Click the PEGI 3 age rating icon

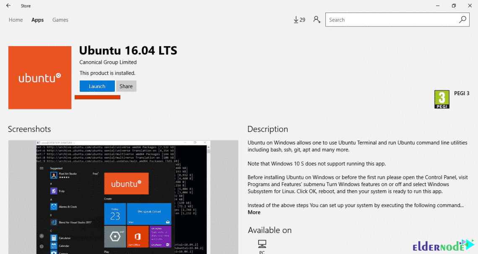442,99
